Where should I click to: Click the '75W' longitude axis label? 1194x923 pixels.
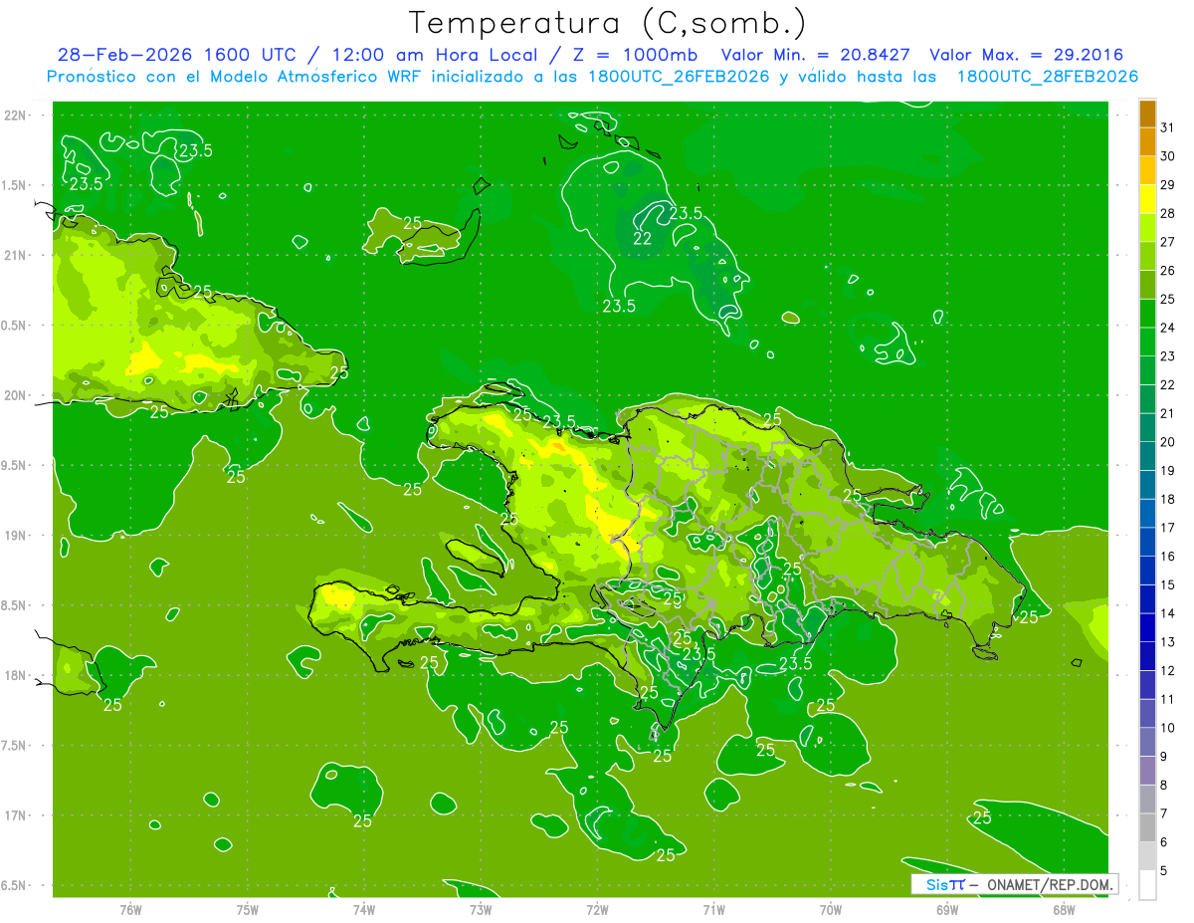248,909
